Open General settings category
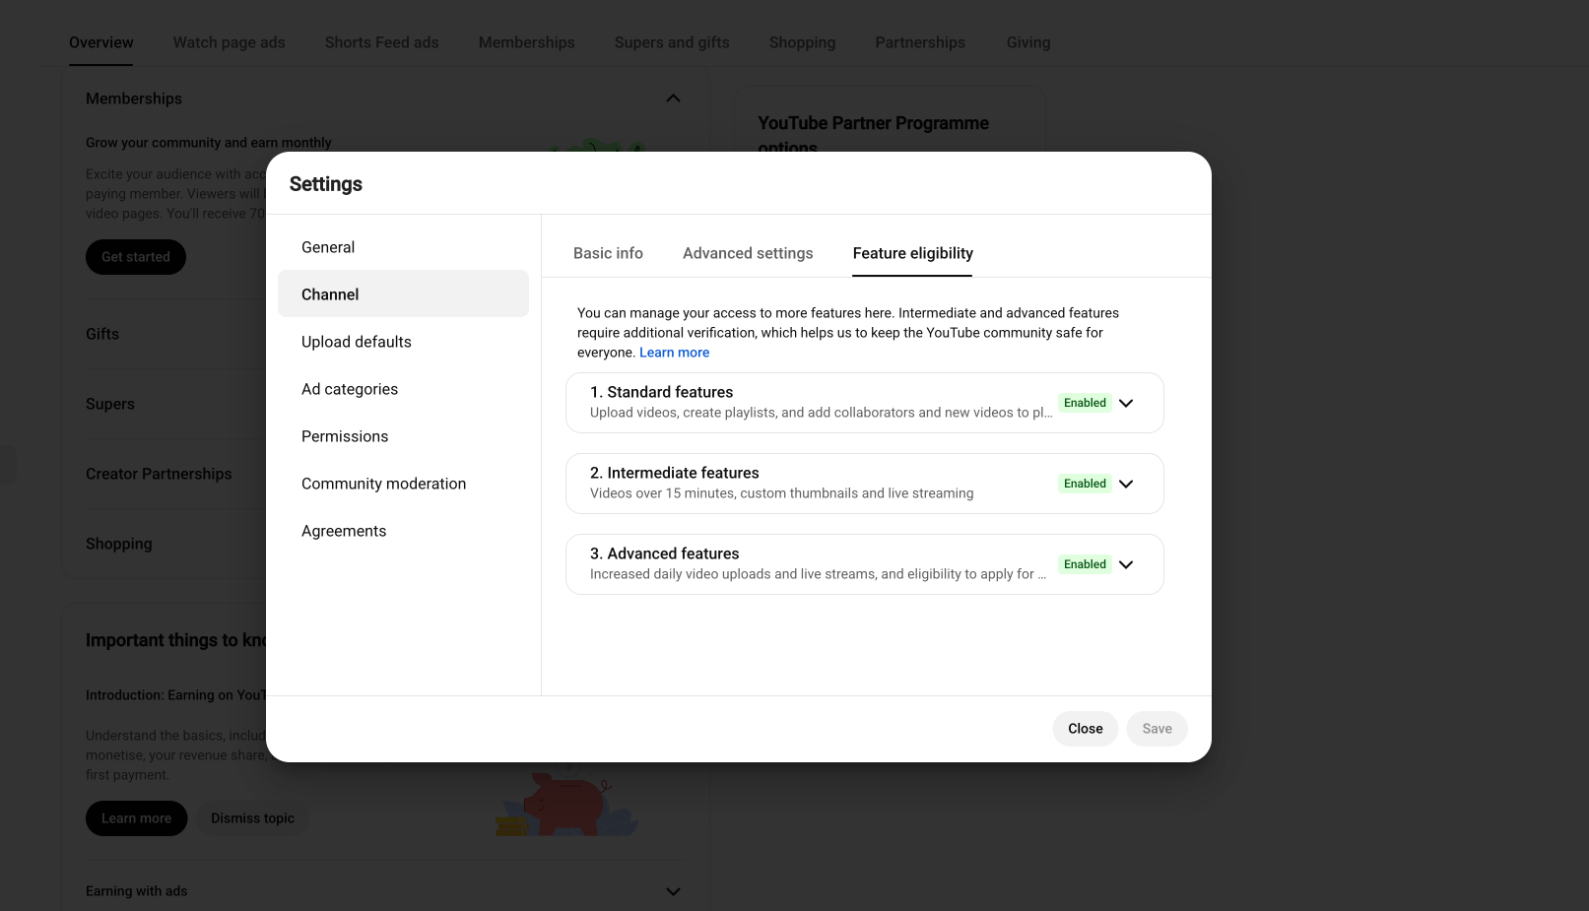Screen dimensions: 1589x911 pos(403,247)
